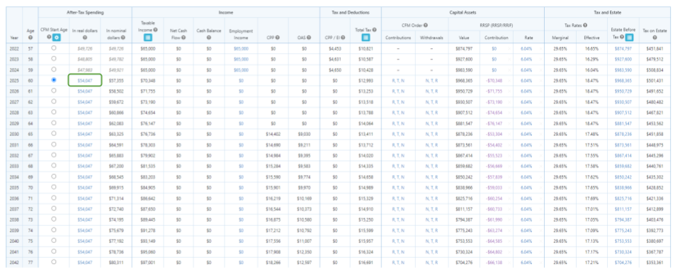Click the OAS column help icon
This screenshot has height=272, width=680.
[310, 38]
